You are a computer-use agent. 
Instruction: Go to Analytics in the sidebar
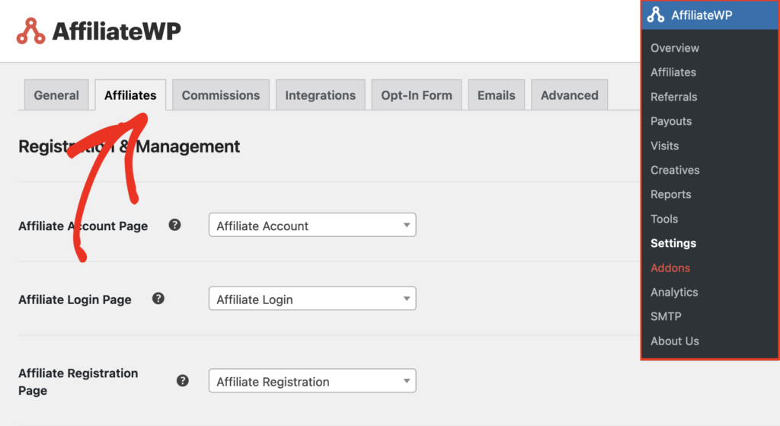click(674, 292)
